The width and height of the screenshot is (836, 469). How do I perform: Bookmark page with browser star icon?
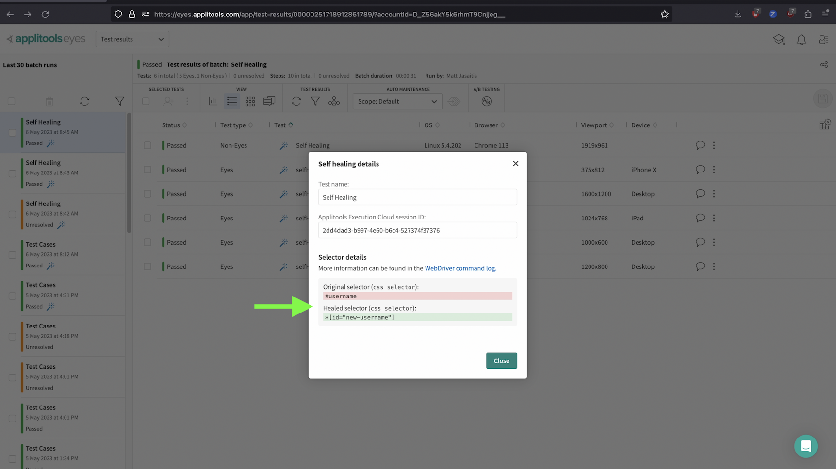[x=664, y=14]
